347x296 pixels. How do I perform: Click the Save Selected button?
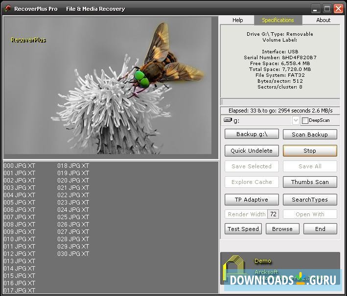click(x=252, y=166)
